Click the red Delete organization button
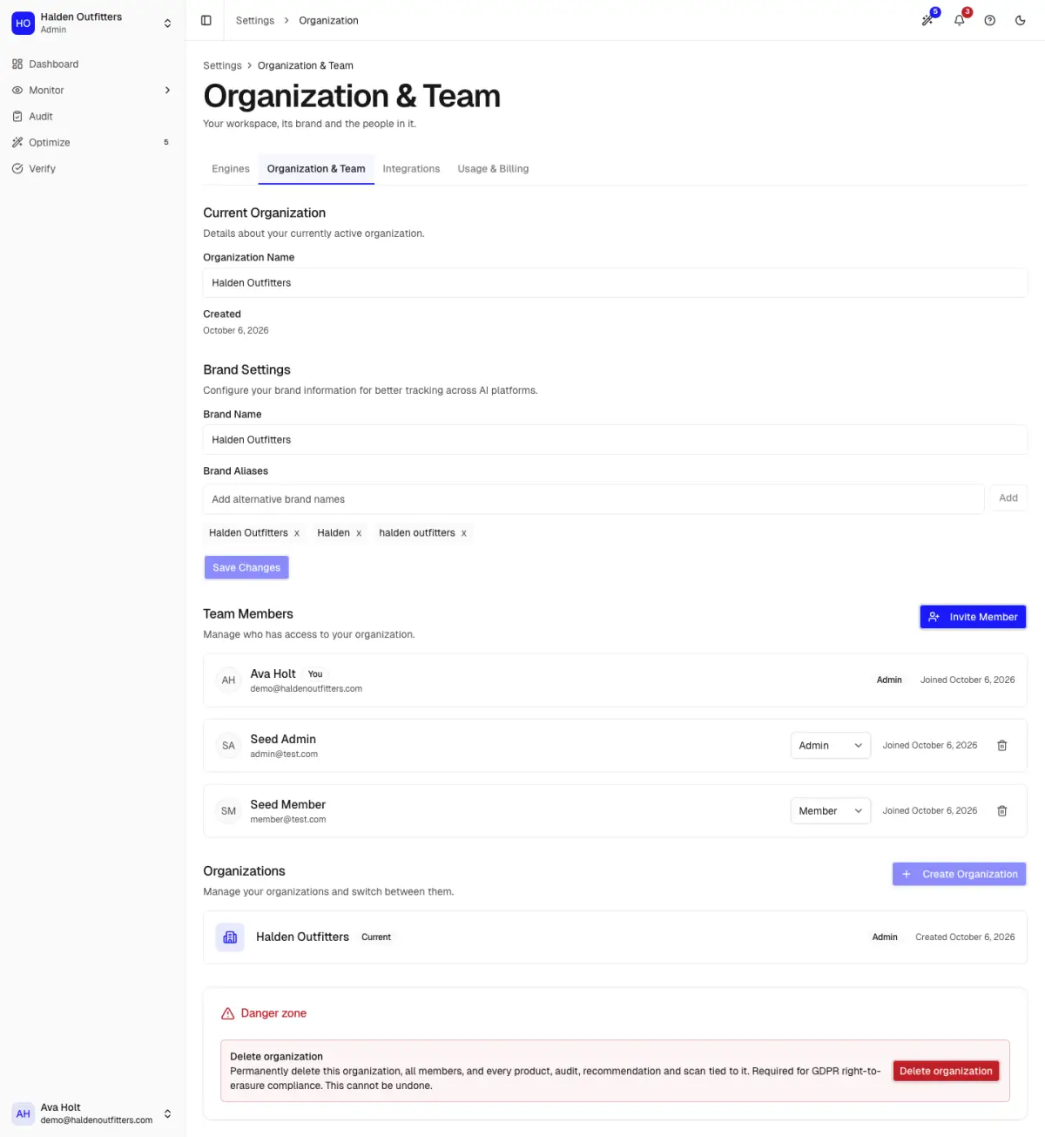Screen dimensions: 1045x1137 [x=946, y=1071]
